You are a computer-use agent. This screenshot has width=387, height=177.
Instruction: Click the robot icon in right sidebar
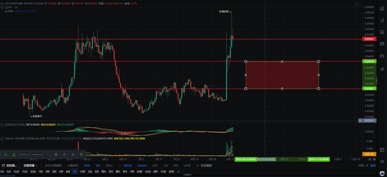point(382,56)
